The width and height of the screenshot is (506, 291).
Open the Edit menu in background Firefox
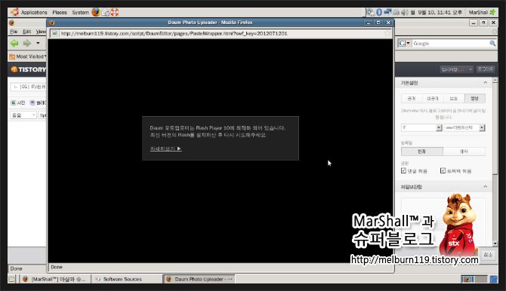click(x=26, y=32)
